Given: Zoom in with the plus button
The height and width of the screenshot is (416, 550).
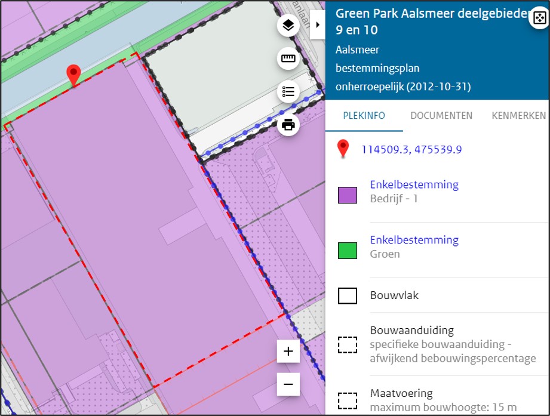Looking at the screenshot, I should 288,351.
